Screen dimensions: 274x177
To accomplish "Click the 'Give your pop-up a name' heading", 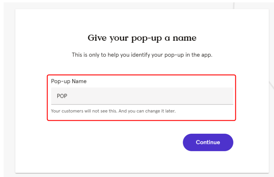I will (x=142, y=38).
